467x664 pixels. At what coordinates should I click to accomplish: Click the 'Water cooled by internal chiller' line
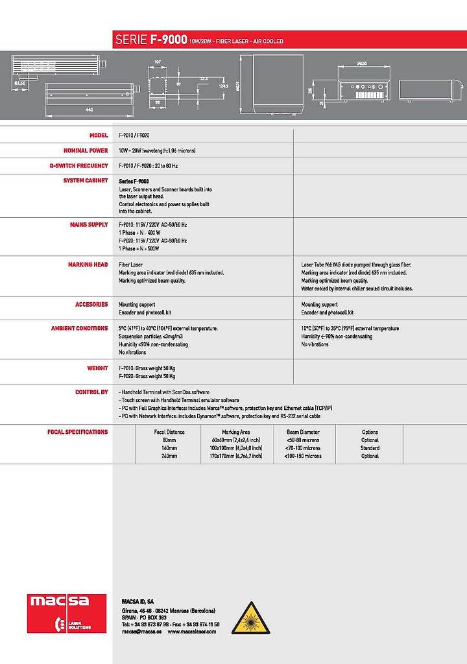357,289
